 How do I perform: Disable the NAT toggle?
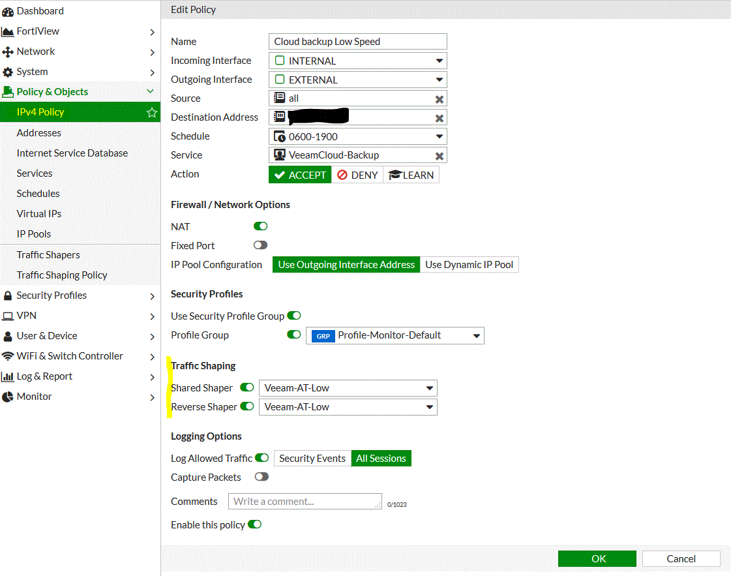260,226
